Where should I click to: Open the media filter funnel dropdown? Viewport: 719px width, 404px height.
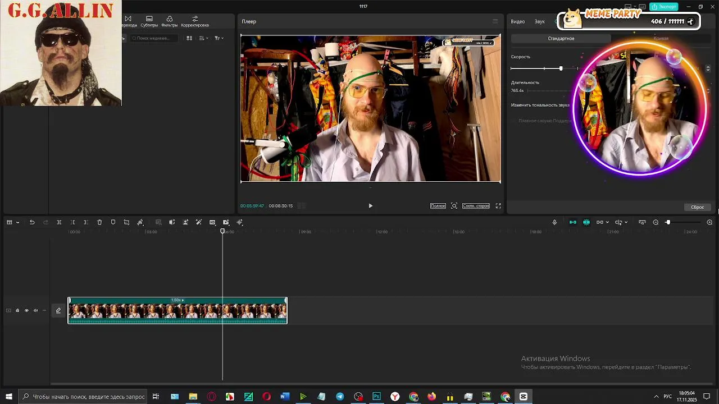[219, 38]
